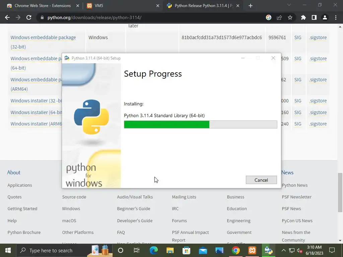This screenshot has width=343, height=257.
Task: Open PyCon US News footer link
Action: [x=297, y=221]
